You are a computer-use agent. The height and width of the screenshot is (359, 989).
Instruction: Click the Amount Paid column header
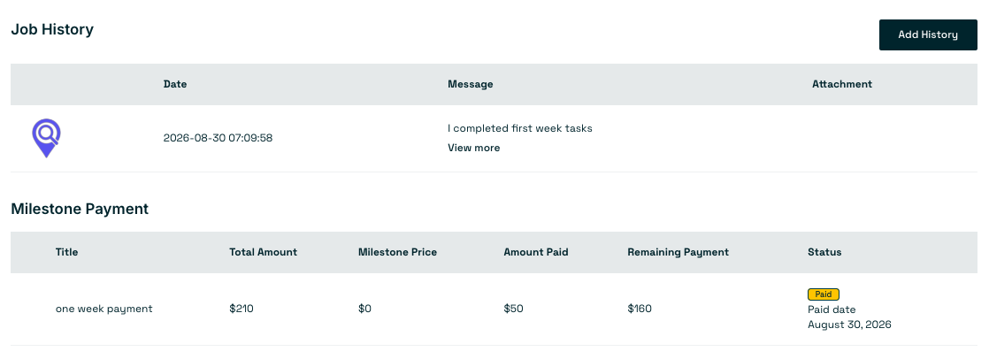(x=535, y=252)
